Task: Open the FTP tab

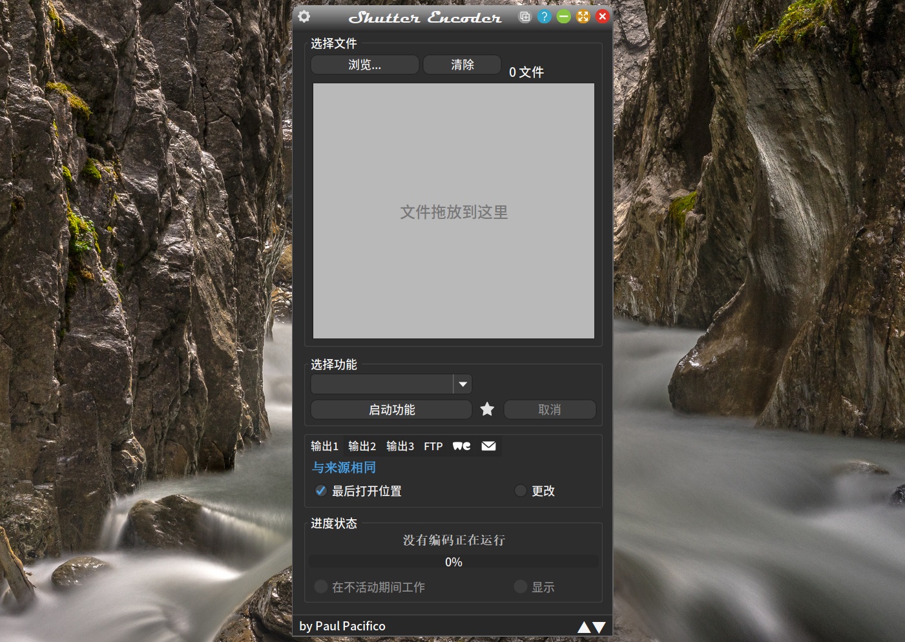Action: (433, 446)
